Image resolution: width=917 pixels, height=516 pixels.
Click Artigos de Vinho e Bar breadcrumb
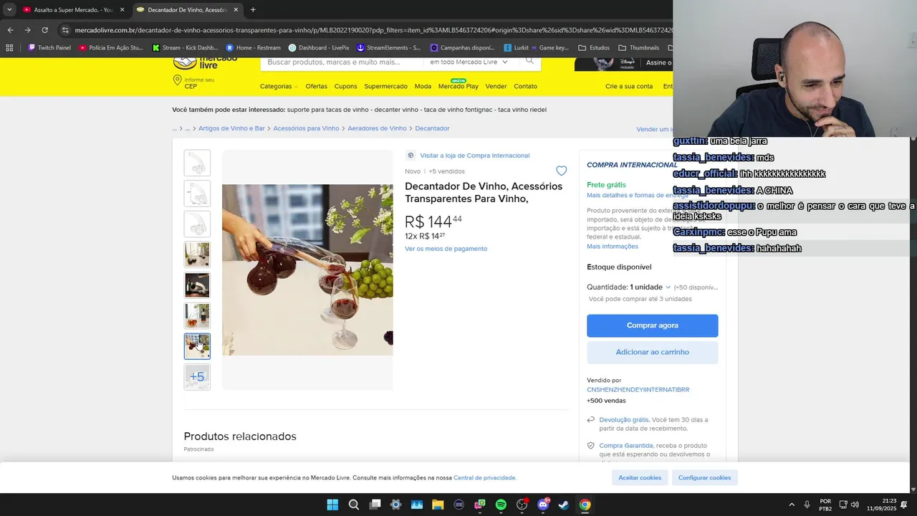231,128
